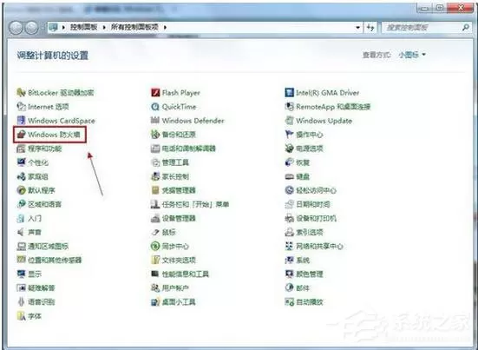Open Windows 防火墙 firewall icon
The image size is (478, 350).
(21, 135)
